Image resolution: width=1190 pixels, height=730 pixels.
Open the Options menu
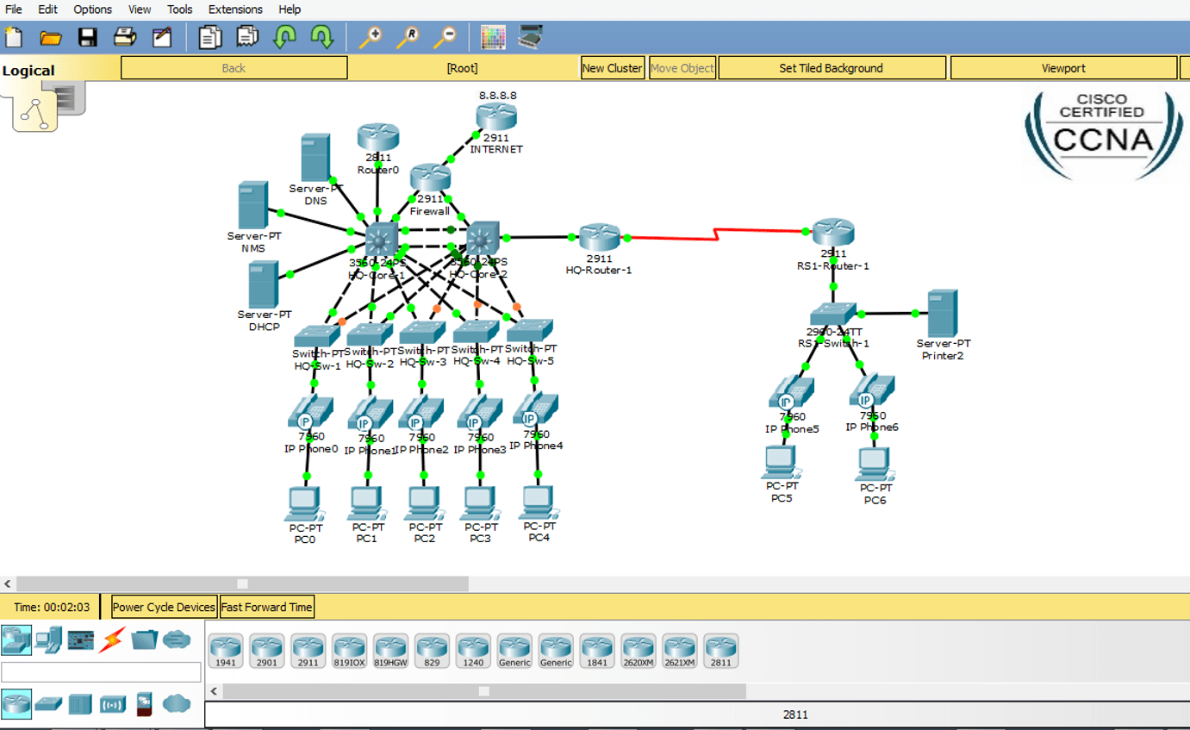coord(92,9)
